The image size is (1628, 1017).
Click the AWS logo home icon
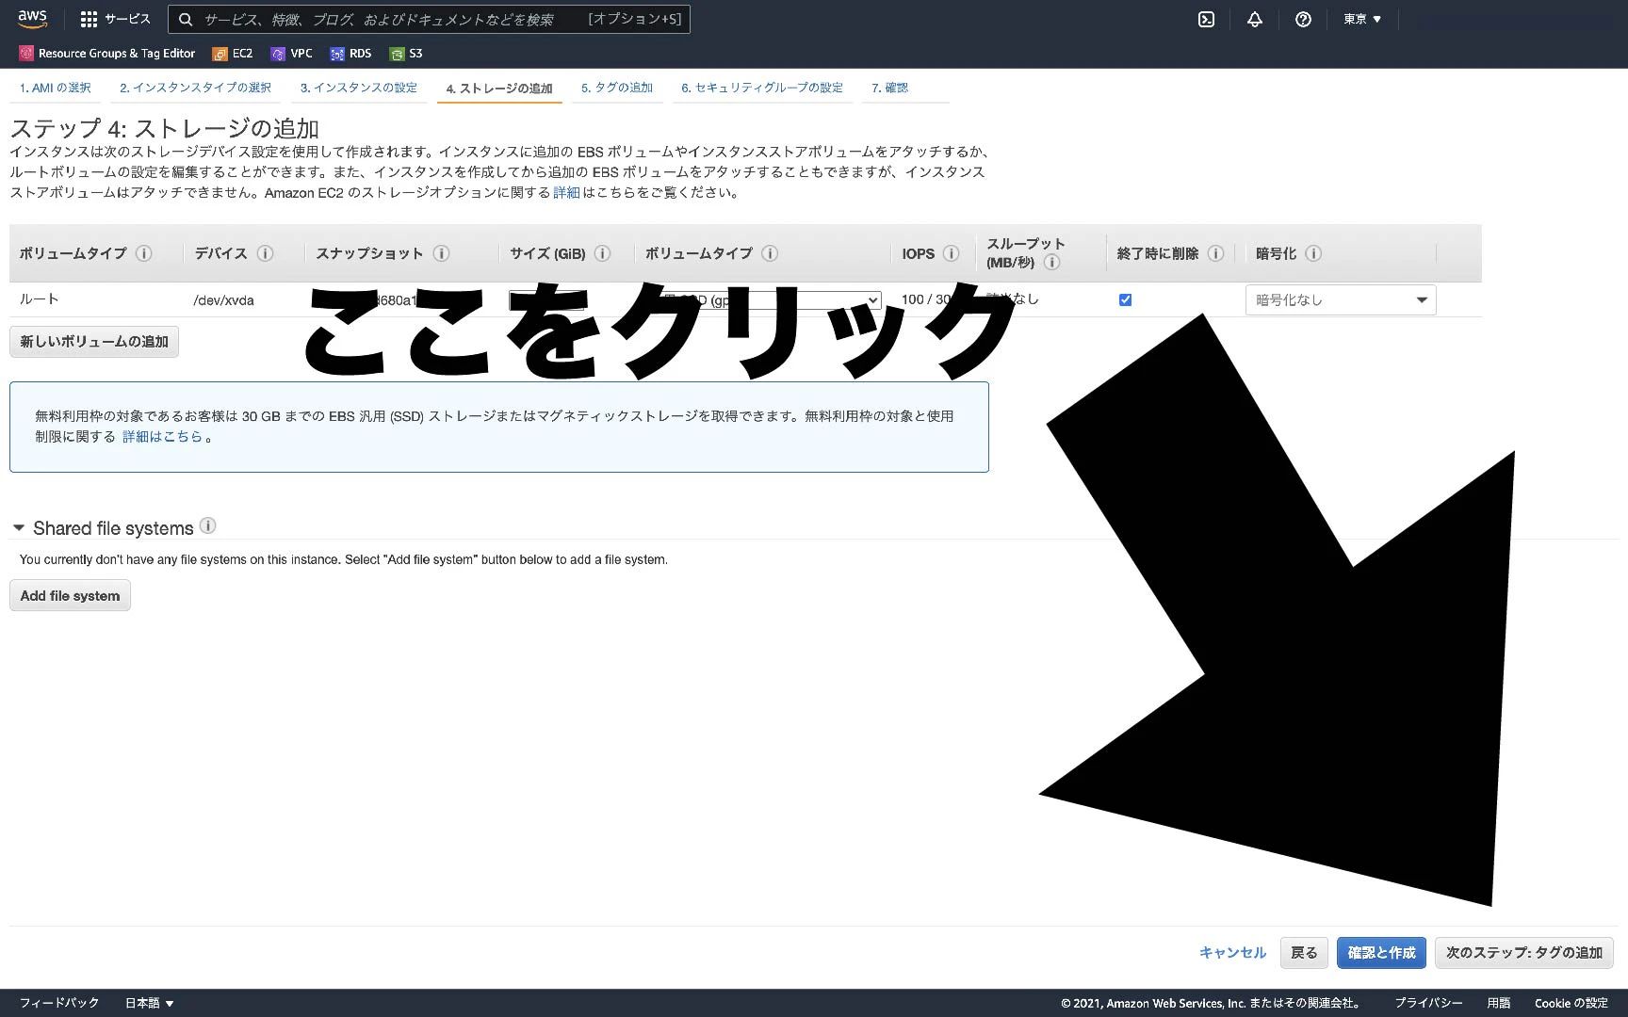[32, 19]
